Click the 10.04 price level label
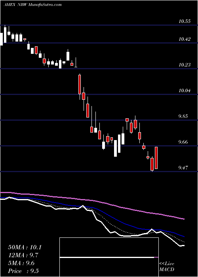This screenshot has width=198, height=277. point(185,91)
